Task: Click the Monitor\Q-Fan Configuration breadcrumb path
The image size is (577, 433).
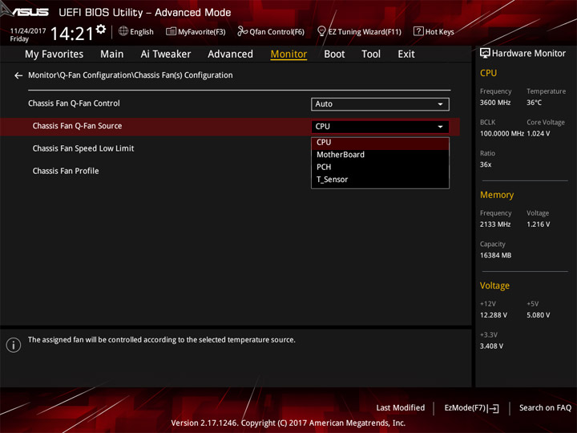Action: coord(131,75)
